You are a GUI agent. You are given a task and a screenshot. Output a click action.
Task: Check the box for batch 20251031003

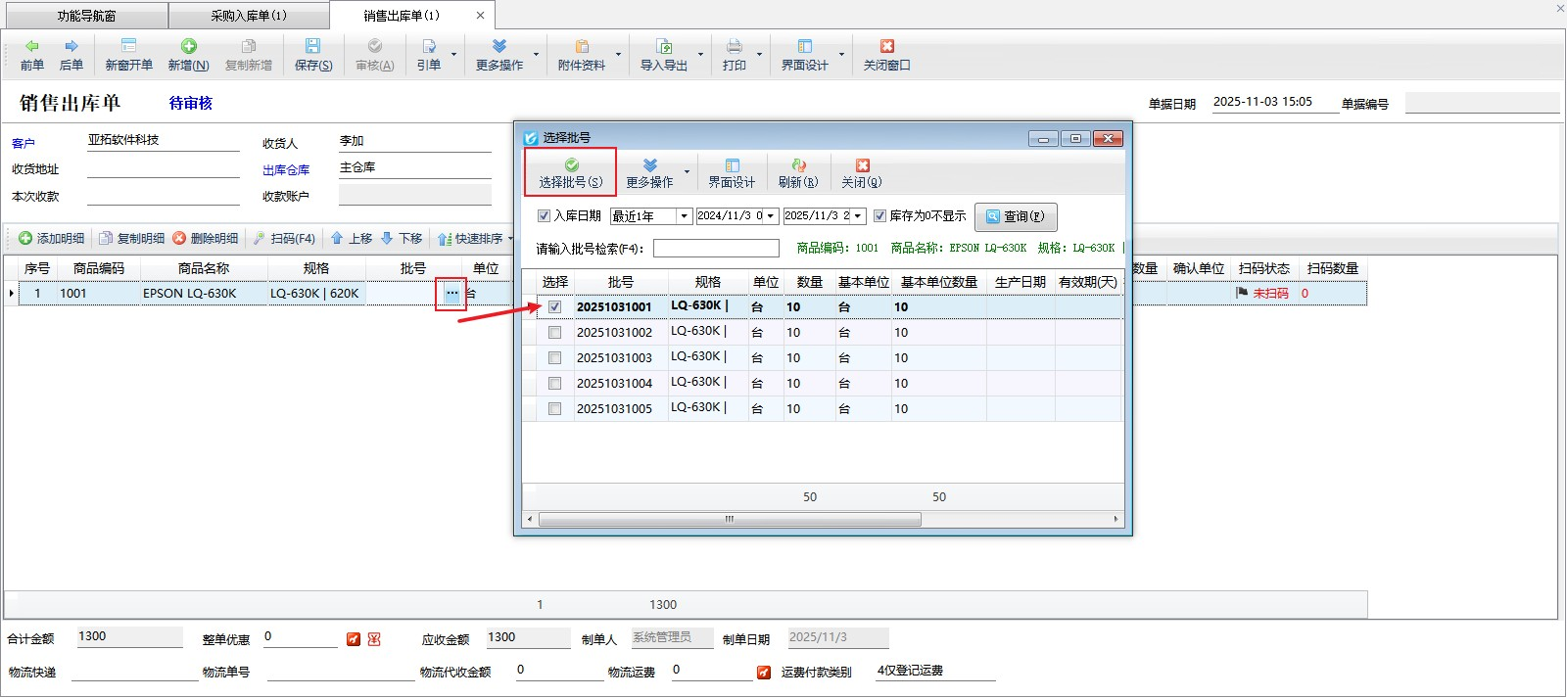point(555,358)
